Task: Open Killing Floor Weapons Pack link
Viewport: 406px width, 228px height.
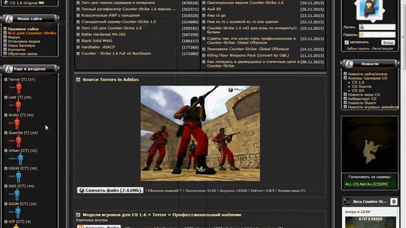Action: pyautogui.click(x=248, y=55)
